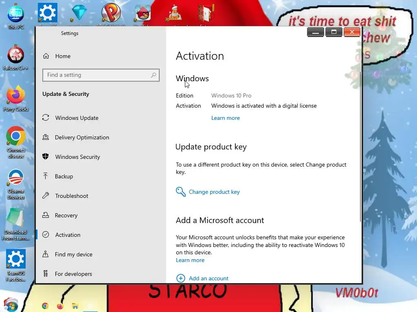This screenshot has width=417, height=312.
Task: Select the Activation sidebar item
Action: [x=68, y=235]
